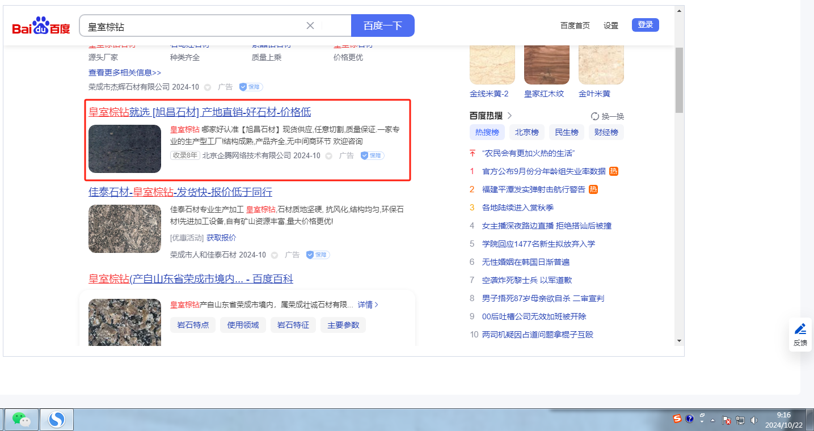Open hot search 女主播深夜路边直播 拒绝搭讪后被撞
This screenshot has height=431, width=814.
pyautogui.click(x=547, y=226)
